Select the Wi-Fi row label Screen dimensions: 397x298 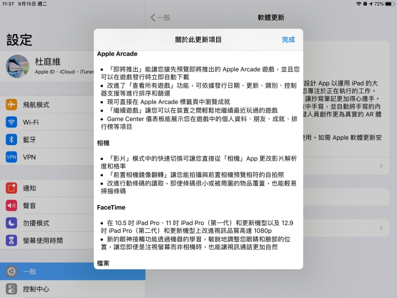point(31,122)
